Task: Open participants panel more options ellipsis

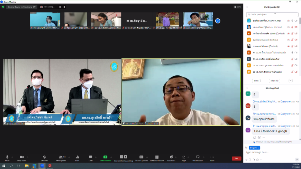Action: [290, 81]
